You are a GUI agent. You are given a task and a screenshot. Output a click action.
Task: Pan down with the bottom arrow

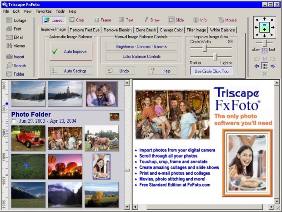264,36
